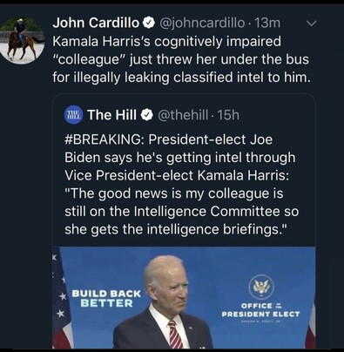Click John Cardillo's verified badge

149,23
